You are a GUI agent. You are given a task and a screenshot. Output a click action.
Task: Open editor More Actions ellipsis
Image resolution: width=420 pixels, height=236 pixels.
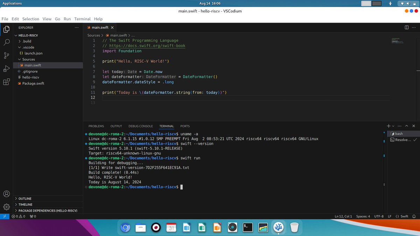tap(413, 28)
